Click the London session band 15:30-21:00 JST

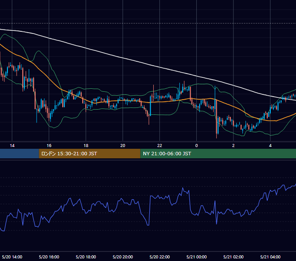(x=90, y=154)
